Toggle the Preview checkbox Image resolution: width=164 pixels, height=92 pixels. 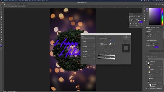point(124,43)
